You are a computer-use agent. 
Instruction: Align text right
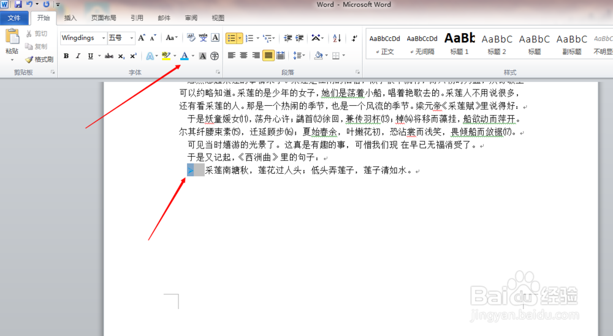[256, 56]
